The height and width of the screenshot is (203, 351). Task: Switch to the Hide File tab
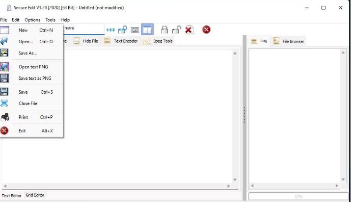pos(86,41)
